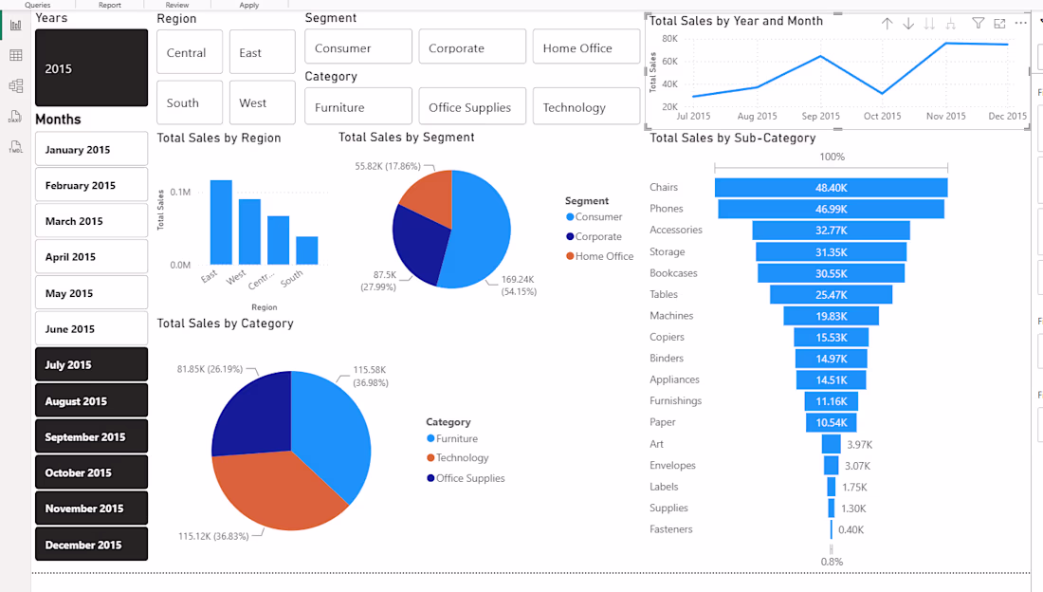The width and height of the screenshot is (1043, 592).
Task: Select the March 2015 month tile
Action: pyautogui.click(x=92, y=220)
